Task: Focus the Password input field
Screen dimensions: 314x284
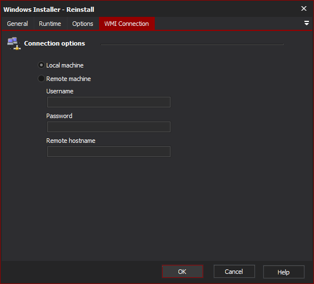Action: (109, 127)
